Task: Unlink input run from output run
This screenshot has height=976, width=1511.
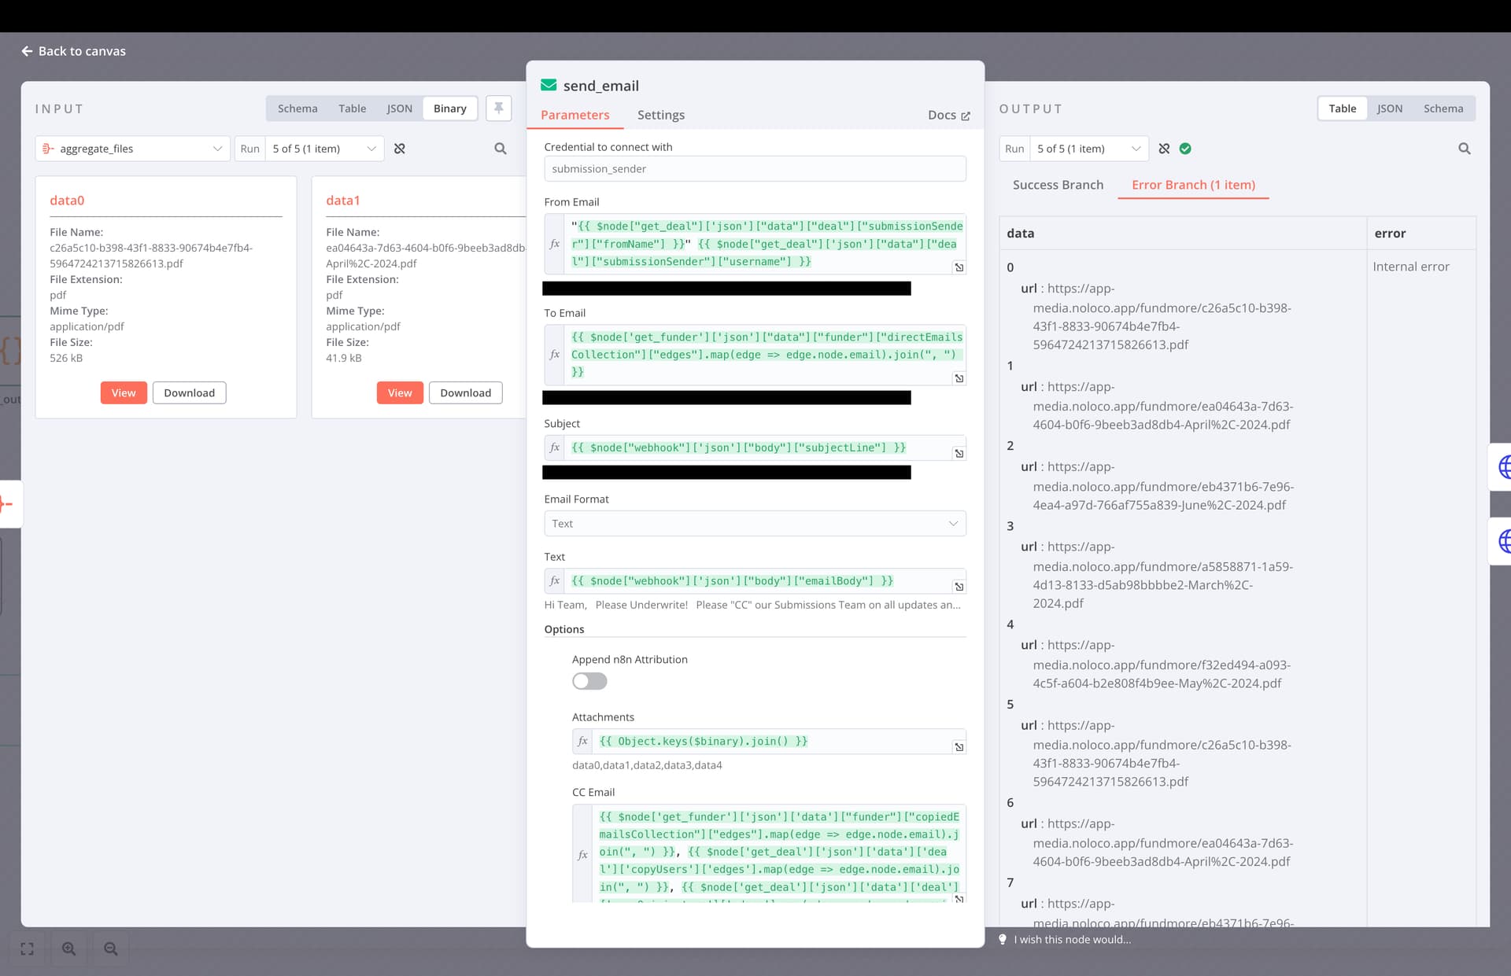Action: 400,149
